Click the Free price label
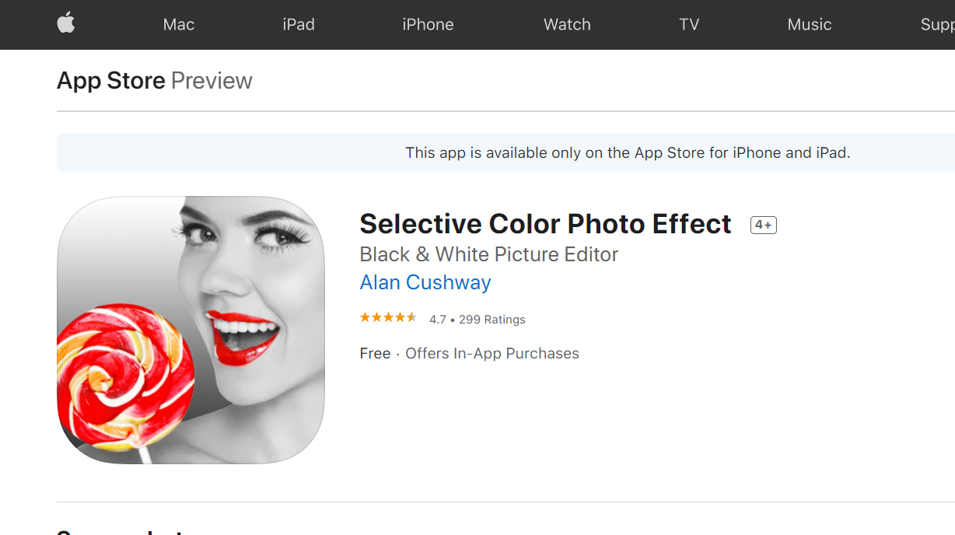Image resolution: width=955 pixels, height=535 pixels. click(375, 353)
